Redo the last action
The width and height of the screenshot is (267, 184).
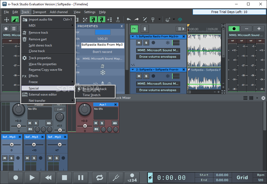(137, 19)
